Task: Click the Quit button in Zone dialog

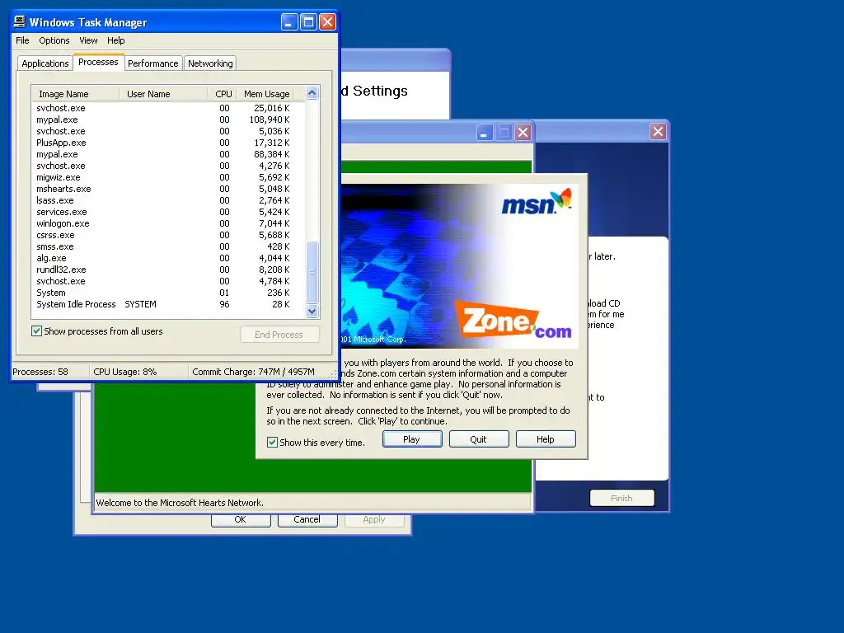Action: coord(479,439)
